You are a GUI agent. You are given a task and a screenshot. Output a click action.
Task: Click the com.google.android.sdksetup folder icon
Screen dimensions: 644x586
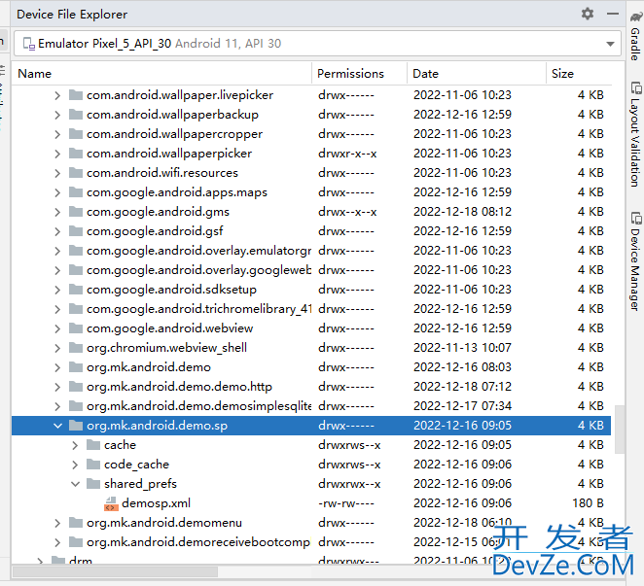76,290
